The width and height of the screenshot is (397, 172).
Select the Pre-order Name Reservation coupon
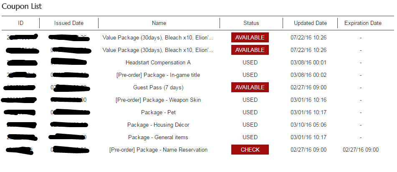[158, 150]
